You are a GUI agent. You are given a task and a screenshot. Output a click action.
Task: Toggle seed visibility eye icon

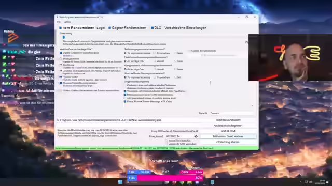click(196, 136)
